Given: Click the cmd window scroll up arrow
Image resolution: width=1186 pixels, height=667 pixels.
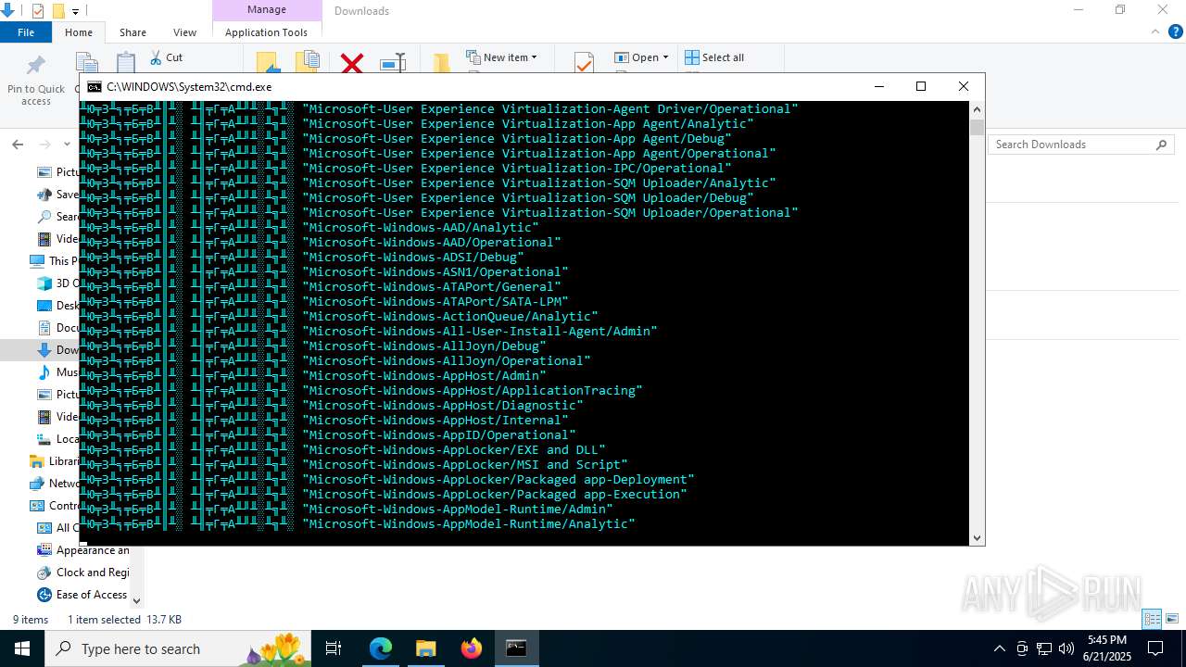Looking at the screenshot, I should click(x=977, y=109).
